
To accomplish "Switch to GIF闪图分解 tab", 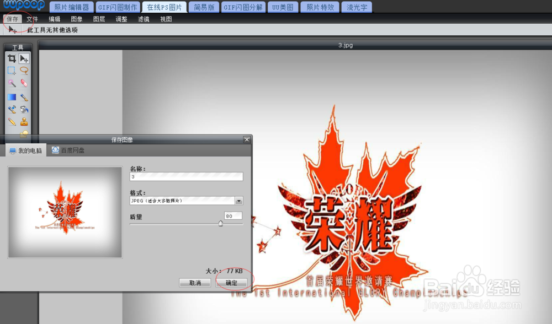I will tap(243, 7).
